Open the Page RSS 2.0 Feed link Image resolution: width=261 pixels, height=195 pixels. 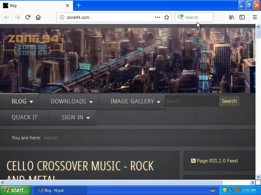click(217, 161)
